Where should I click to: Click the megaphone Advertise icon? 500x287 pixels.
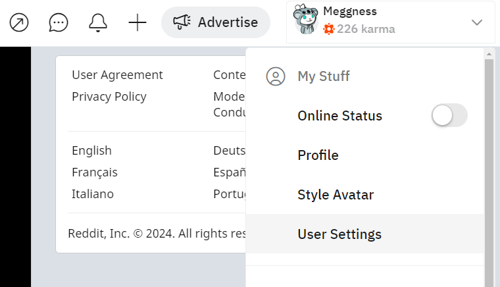pyautogui.click(x=182, y=22)
